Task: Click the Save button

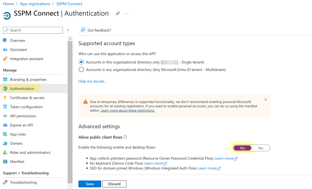Action: pyautogui.click(x=90, y=184)
